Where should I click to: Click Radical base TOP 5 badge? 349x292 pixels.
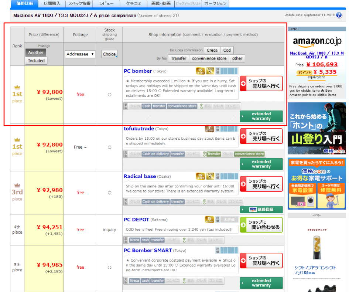click(x=210, y=176)
